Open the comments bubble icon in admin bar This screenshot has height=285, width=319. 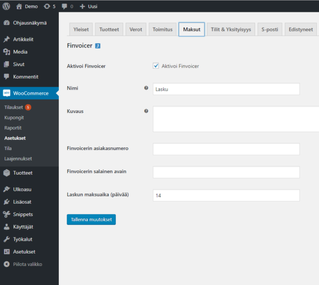coord(65,7)
